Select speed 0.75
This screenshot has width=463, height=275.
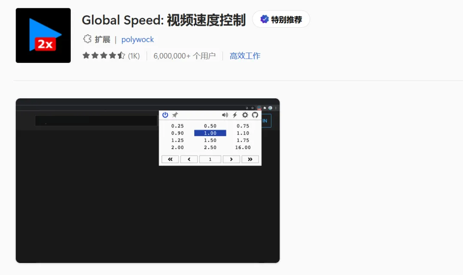tap(243, 126)
